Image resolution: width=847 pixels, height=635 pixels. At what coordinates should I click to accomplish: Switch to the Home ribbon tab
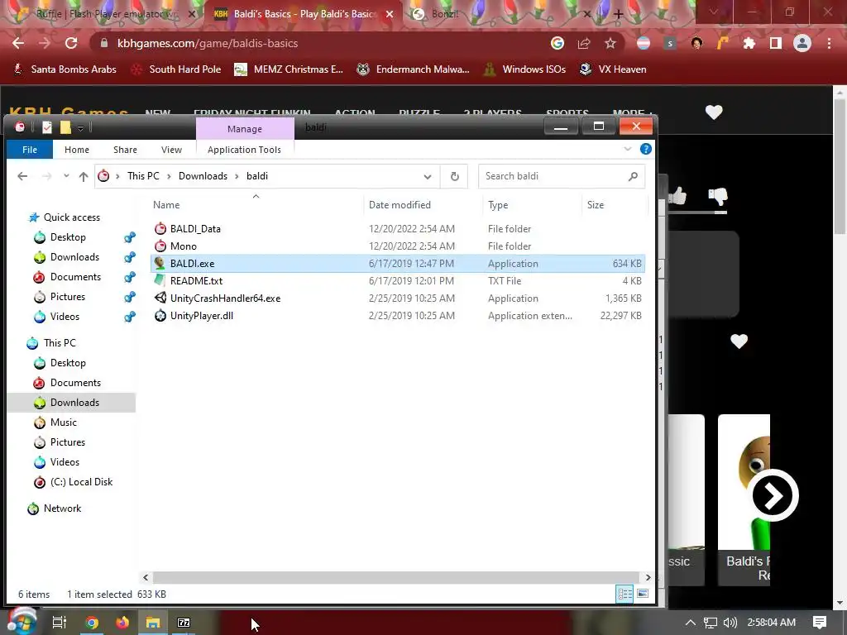click(77, 150)
